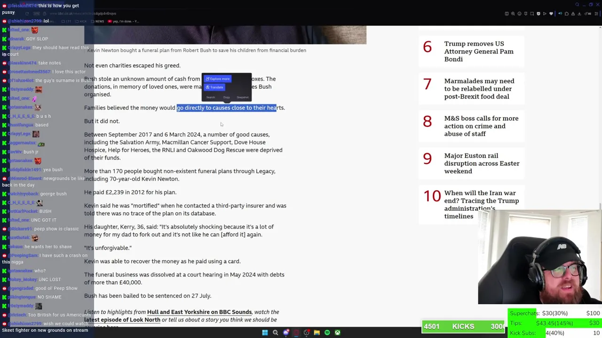This screenshot has height=338, width=602.
Task: Open the OBS taskbar icon
Action: click(307, 332)
